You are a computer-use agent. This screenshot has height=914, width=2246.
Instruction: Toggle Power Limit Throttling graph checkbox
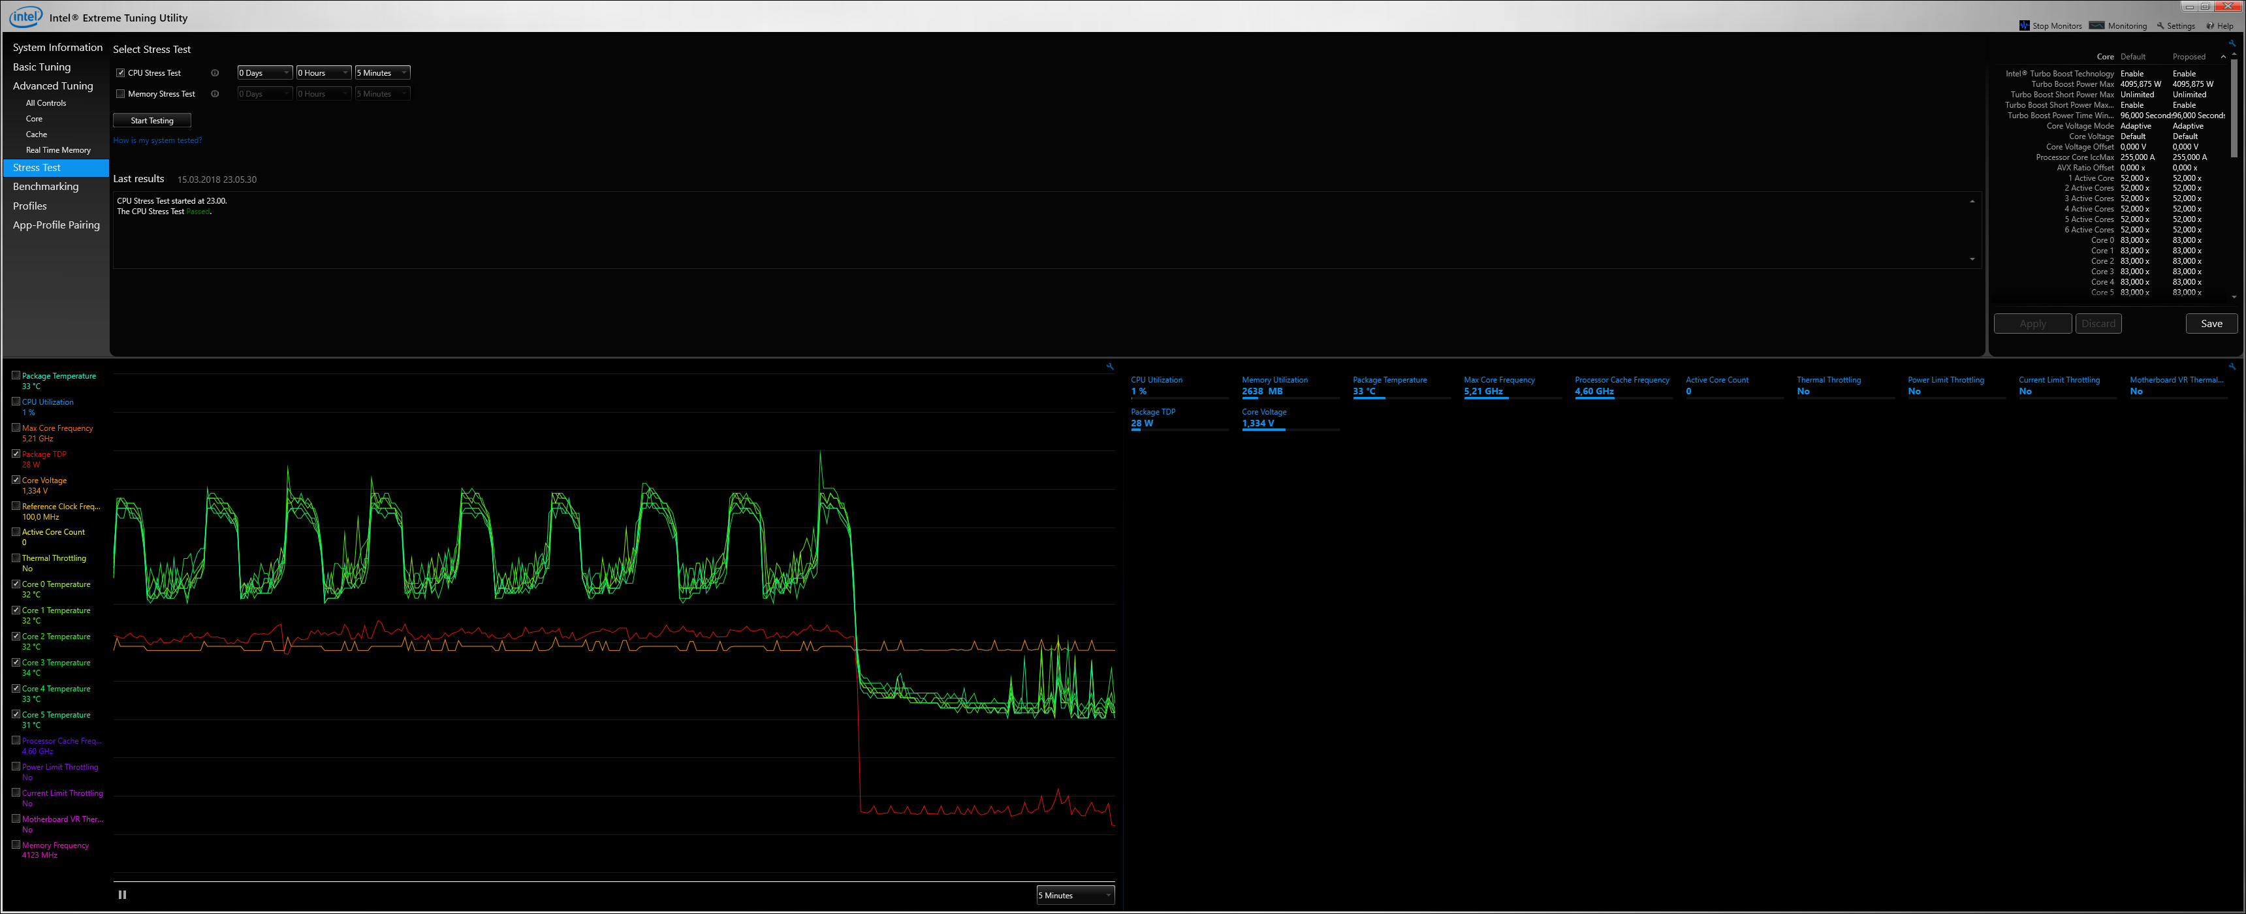point(16,766)
